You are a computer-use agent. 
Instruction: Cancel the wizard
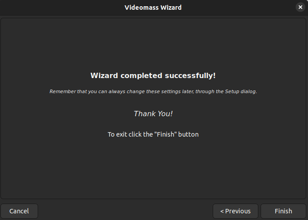point(19,211)
